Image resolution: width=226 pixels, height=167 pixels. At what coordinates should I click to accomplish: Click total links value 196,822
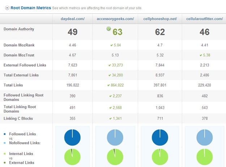click(x=73, y=85)
